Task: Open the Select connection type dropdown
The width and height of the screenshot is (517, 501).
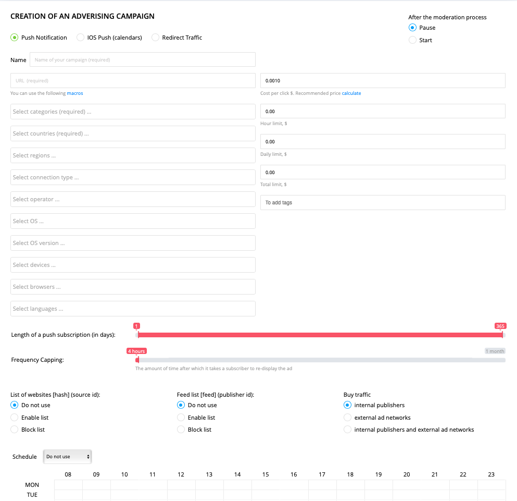Action: 133,177
